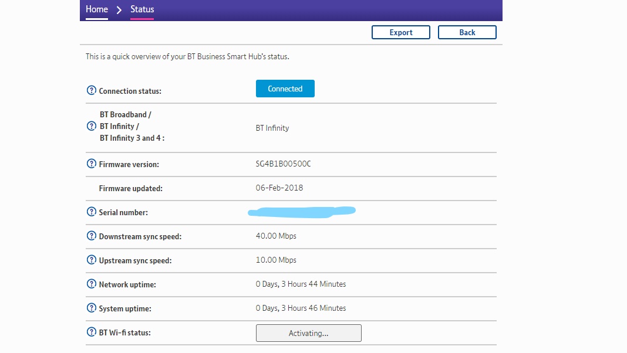The image size is (627, 353).
Task: Click the Back button
Action: tap(467, 32)
